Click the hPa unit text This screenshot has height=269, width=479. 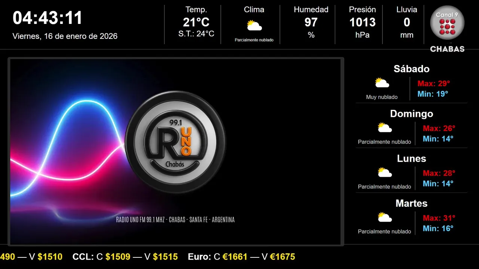pos(362,35)
